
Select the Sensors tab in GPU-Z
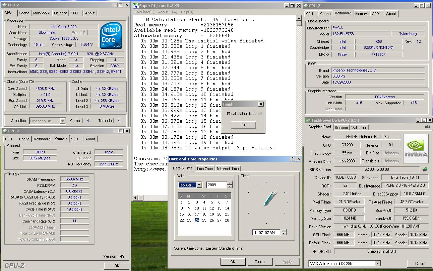point(341,127)
